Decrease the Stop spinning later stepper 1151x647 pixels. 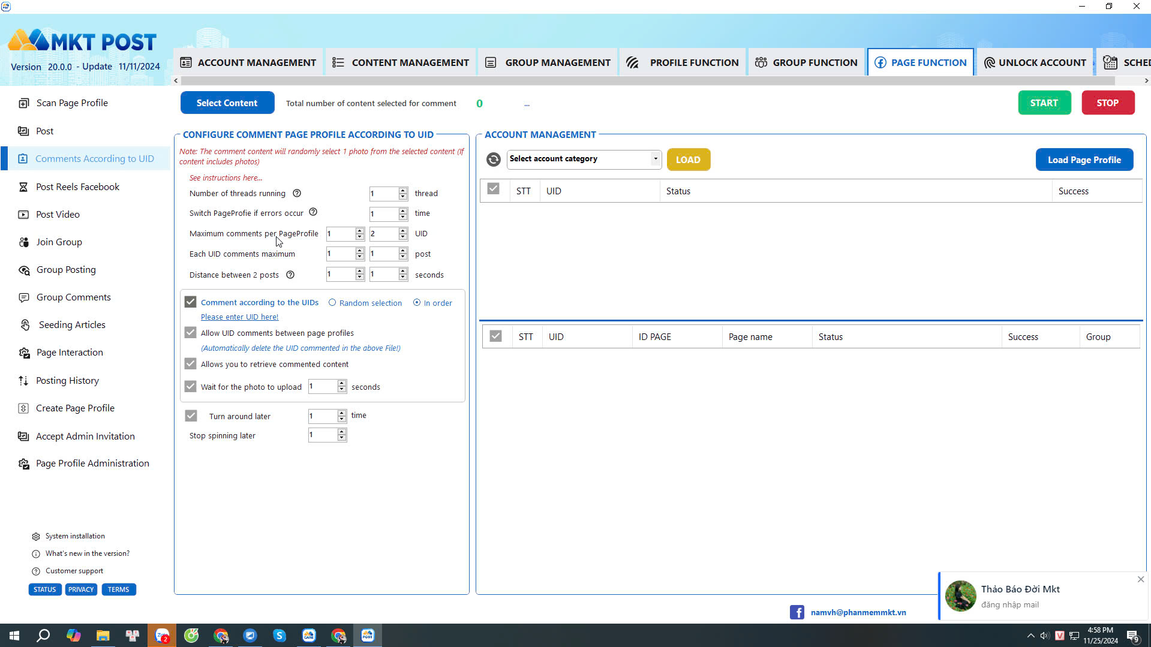(x=342, y=438)
